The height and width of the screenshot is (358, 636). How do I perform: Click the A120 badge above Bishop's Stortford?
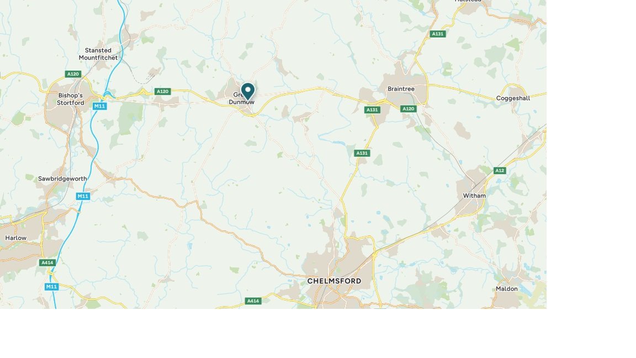(73, 74)
